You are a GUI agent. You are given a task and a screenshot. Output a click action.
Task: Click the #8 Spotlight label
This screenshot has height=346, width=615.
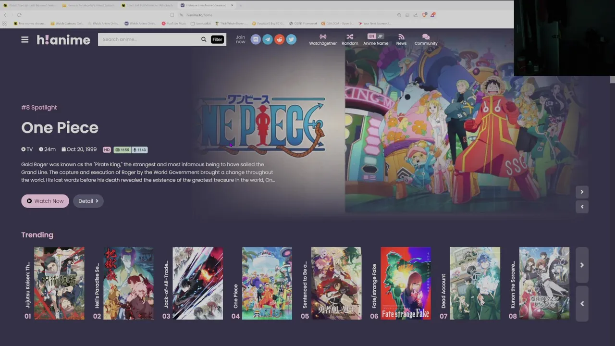39,107
